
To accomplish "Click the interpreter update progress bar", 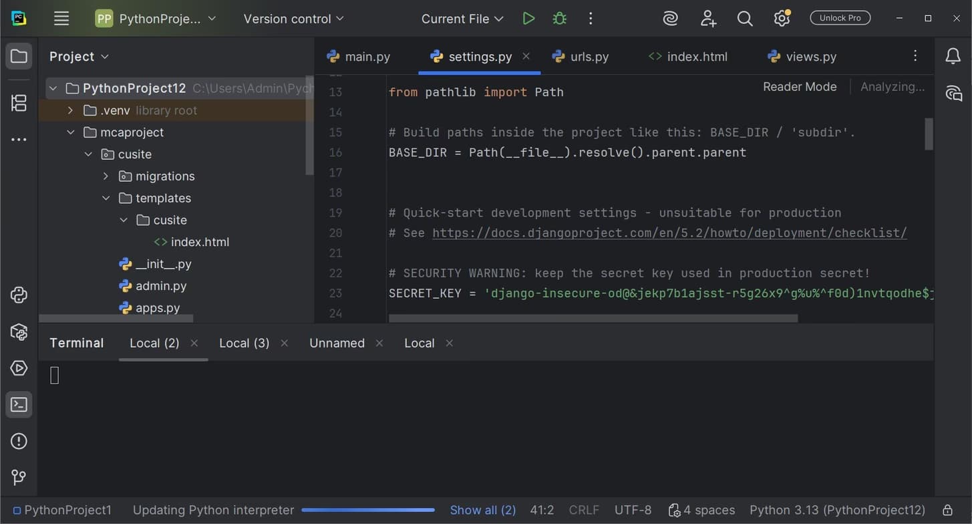I will [x=367, y=509].
